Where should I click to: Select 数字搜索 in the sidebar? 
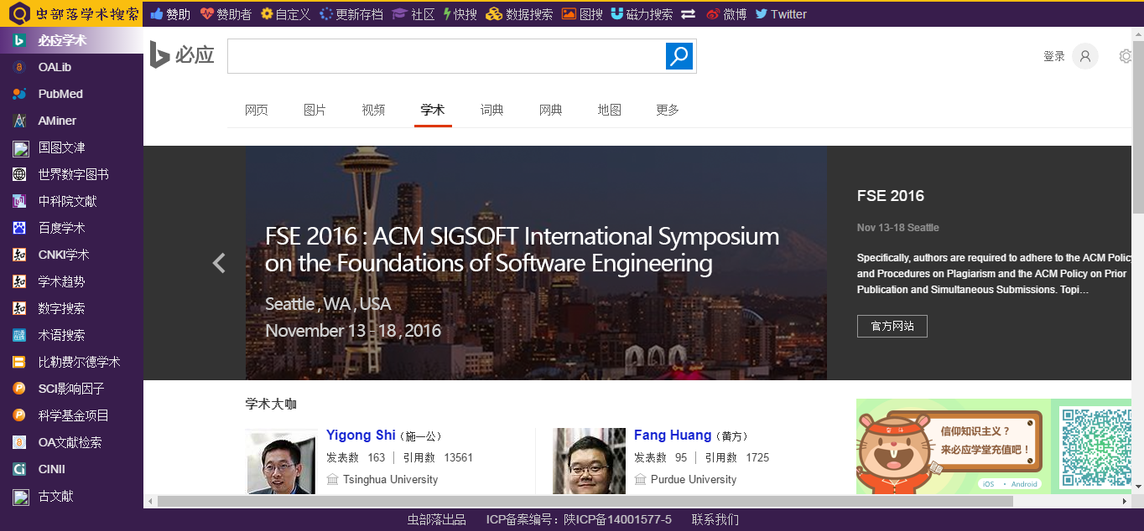[71, 308]
